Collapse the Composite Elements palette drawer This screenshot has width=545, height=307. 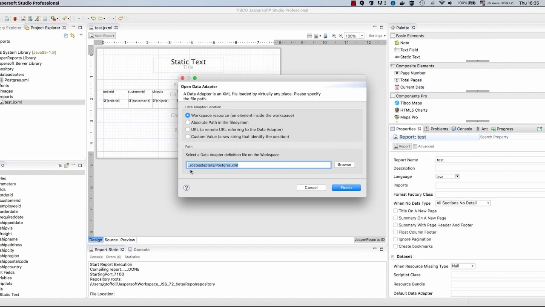tap(468, 66)
